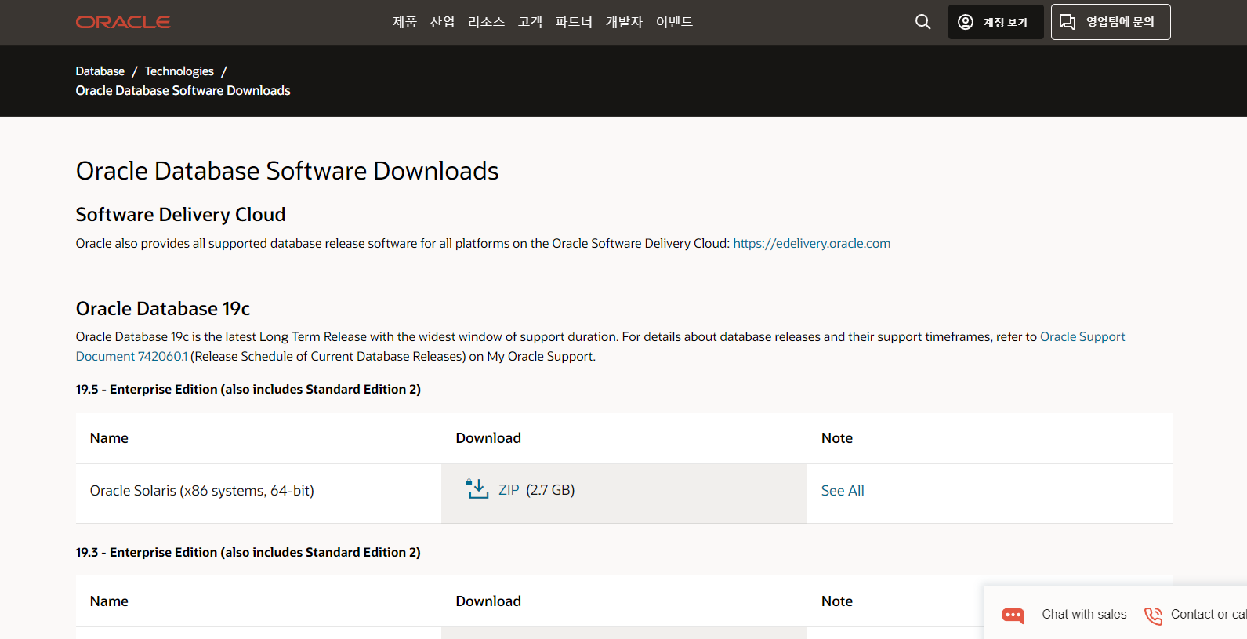The image size is (1247, 639).
Task: Click Download header in 19.3 table
Action: pos(488,601)
